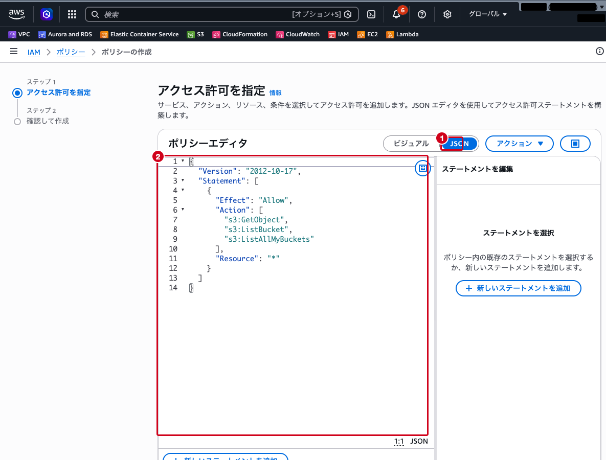
Task: Open the アクション dropdown menu
Action: point(519,144)
